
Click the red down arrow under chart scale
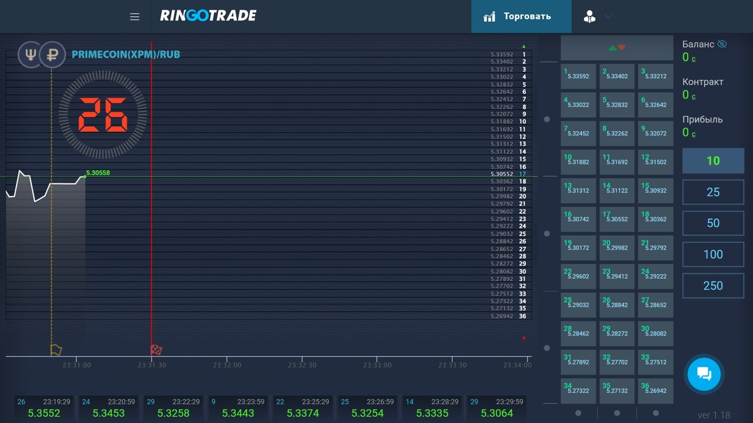[x=524, y=338]
